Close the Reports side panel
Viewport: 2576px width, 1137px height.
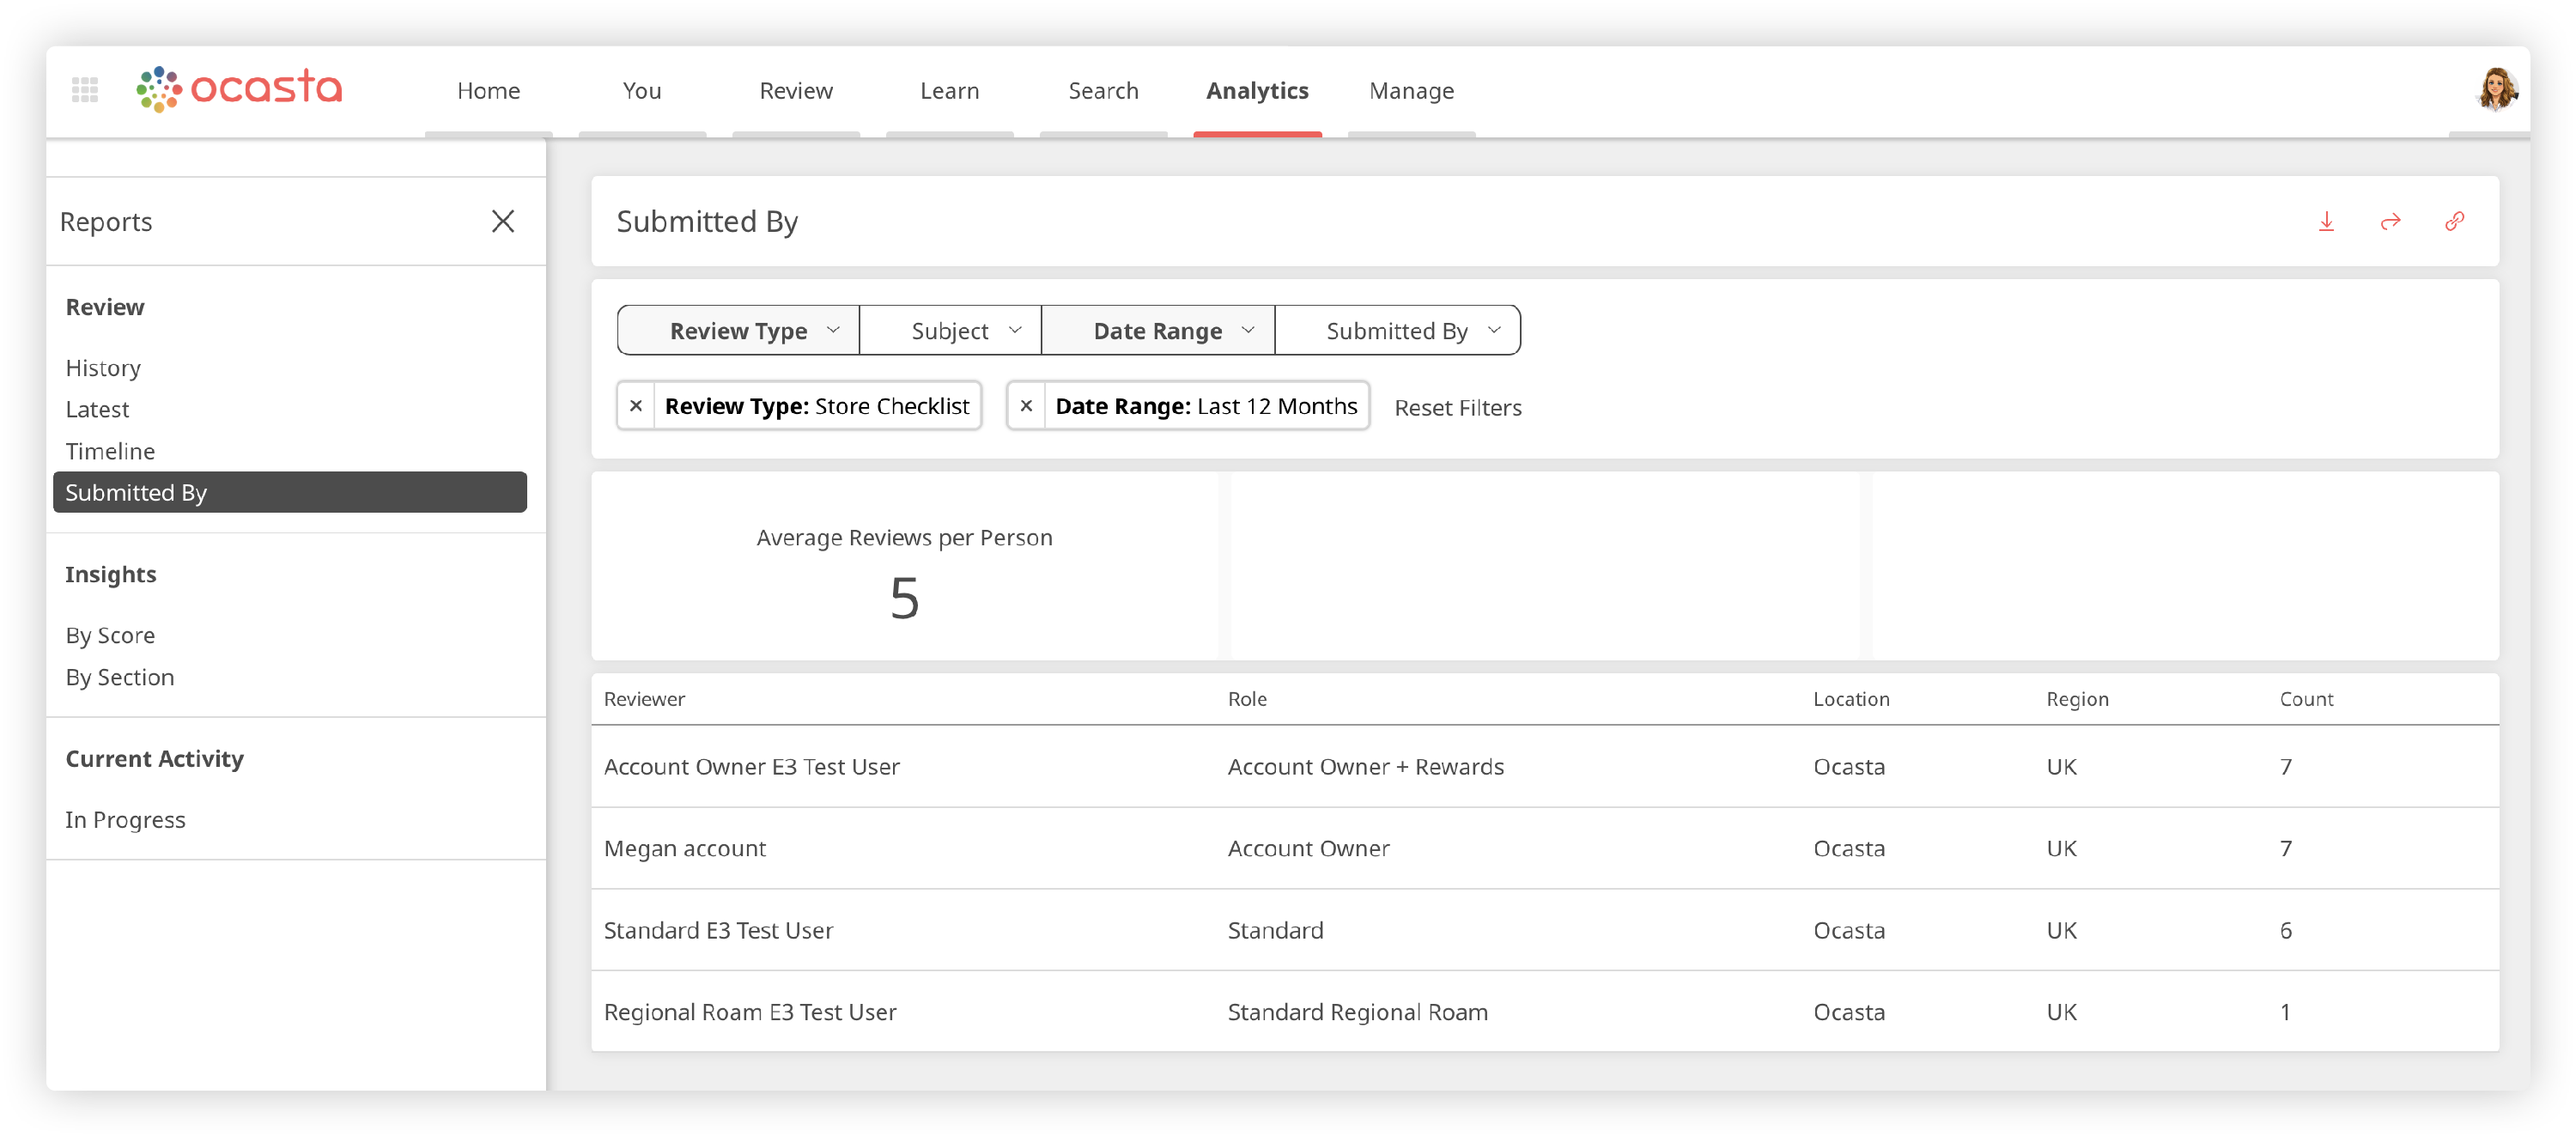click(x=503, y=221)
